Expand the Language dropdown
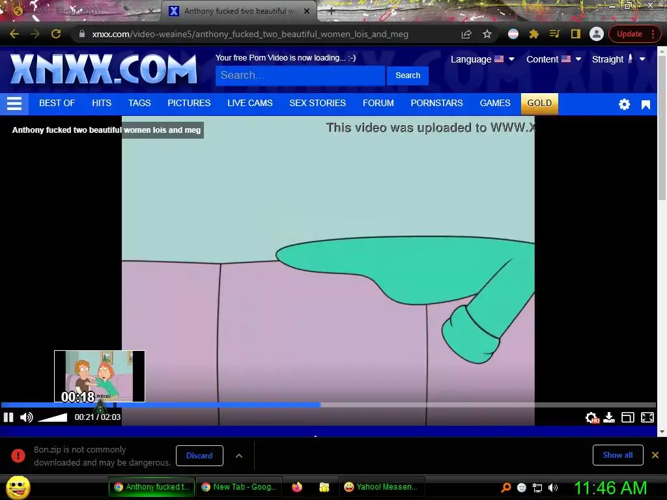This screenshot has width=667, height=500. 483,59
